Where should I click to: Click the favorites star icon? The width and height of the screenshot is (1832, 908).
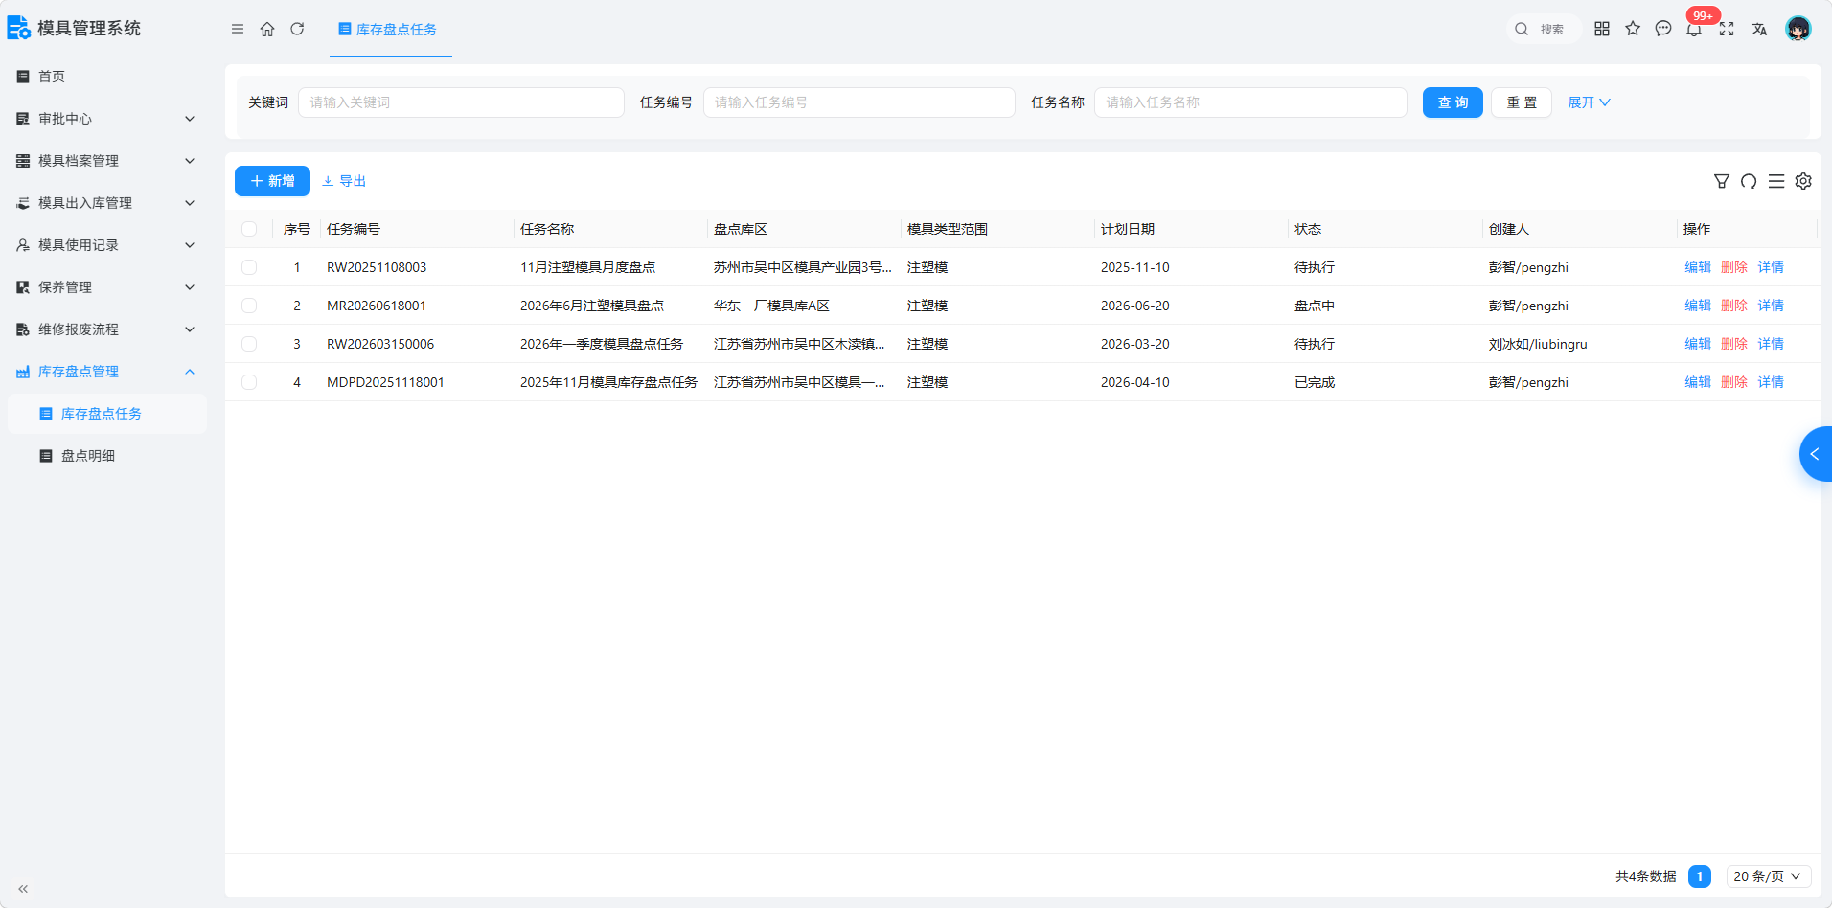coord(1633,29)
